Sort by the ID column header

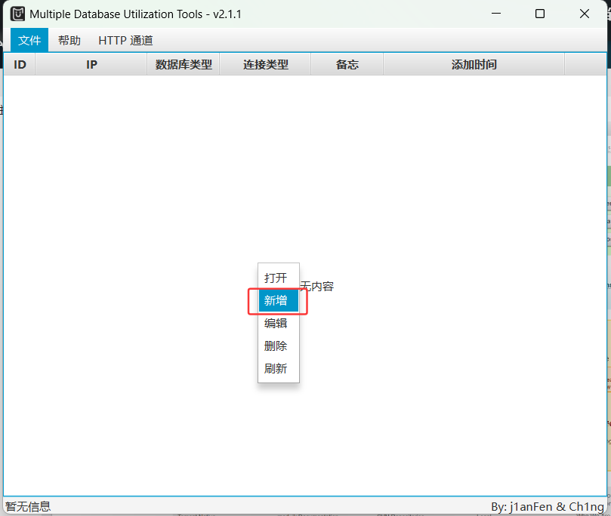(x=20, y=65)
